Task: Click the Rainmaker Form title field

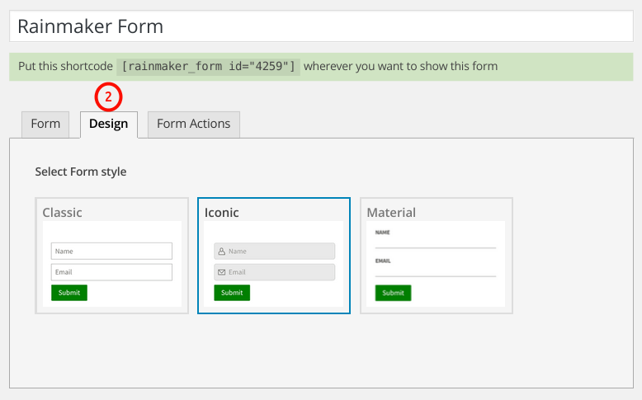Action: pyautogui.click(x=321, y=26)
